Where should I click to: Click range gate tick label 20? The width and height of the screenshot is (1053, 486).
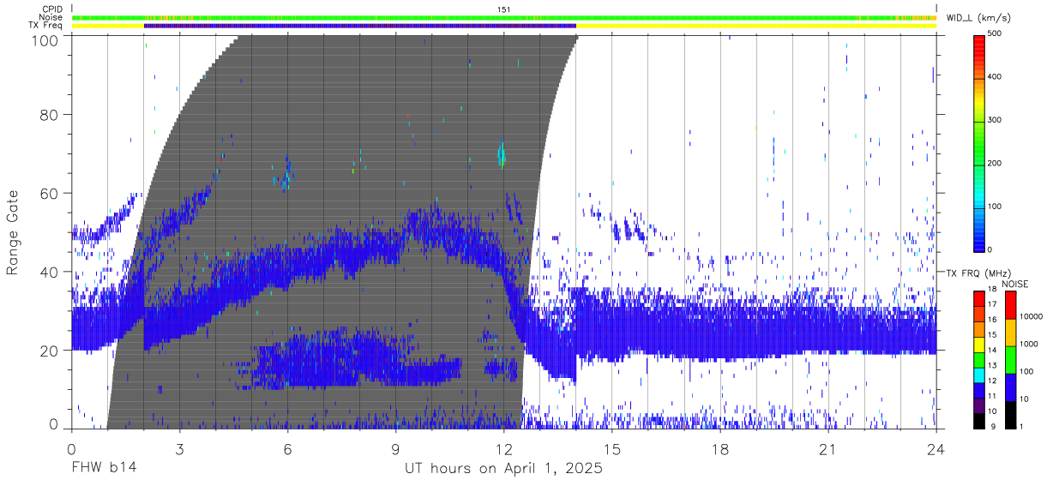[50, 351]
